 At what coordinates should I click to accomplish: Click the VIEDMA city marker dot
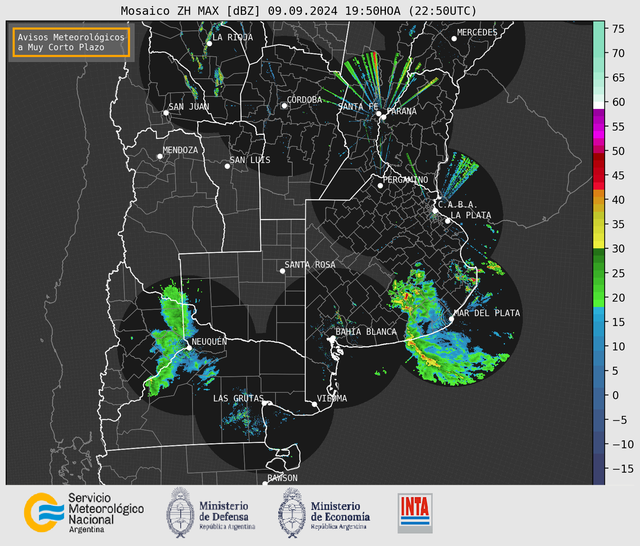click(314, 404)
